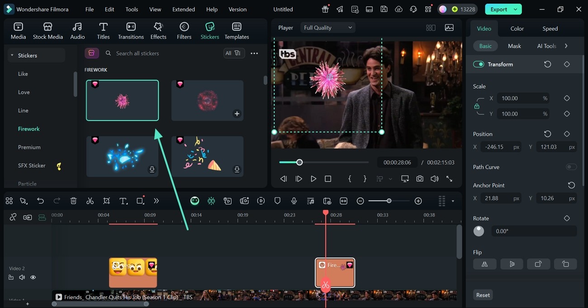
Task: Open the Titles panel
Action: tap(103, 31)
